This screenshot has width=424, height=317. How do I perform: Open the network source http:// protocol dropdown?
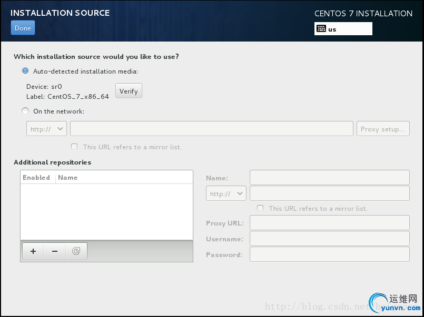(x=46, y=129)
